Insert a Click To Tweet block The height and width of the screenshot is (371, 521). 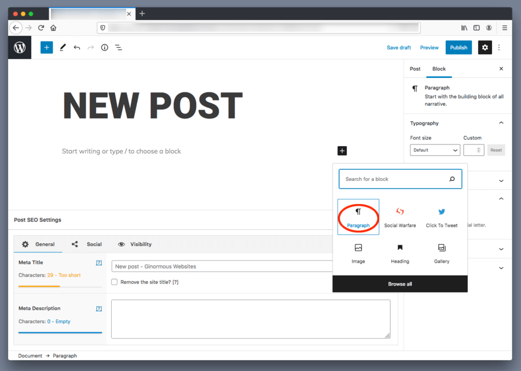(442, 217)
